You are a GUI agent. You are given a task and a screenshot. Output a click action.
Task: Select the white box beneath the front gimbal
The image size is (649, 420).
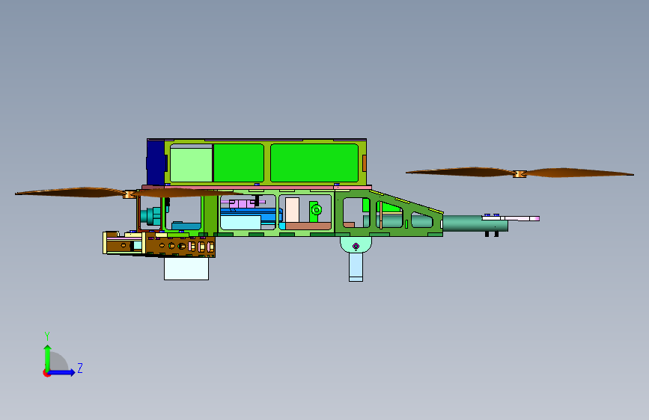(186, 268)
